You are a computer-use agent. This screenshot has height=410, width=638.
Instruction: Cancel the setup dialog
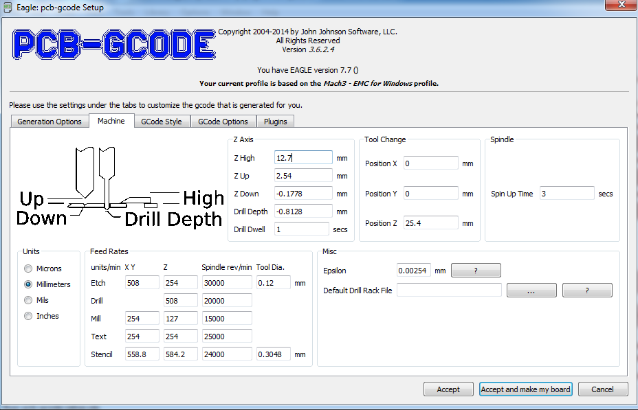(x=603, y=389)
